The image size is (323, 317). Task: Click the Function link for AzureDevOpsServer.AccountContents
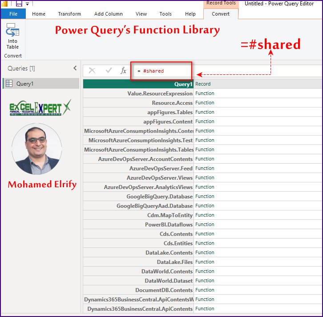coord(205,159)
